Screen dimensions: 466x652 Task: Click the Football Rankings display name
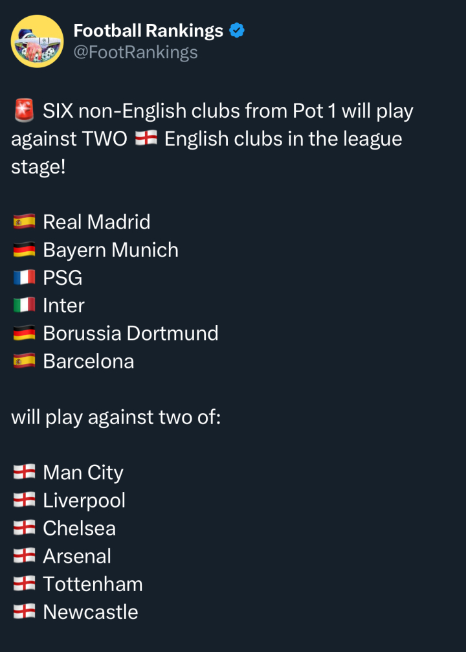[148, 31]
